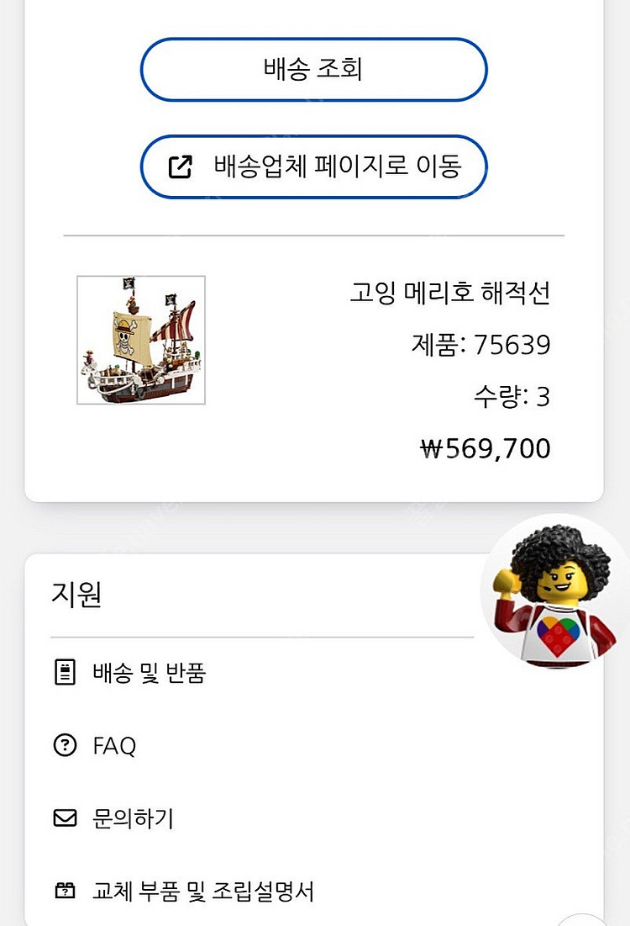Click the question mark icon beside FAQ
Viewport: 630px width, 926px height.
(65, 745)
